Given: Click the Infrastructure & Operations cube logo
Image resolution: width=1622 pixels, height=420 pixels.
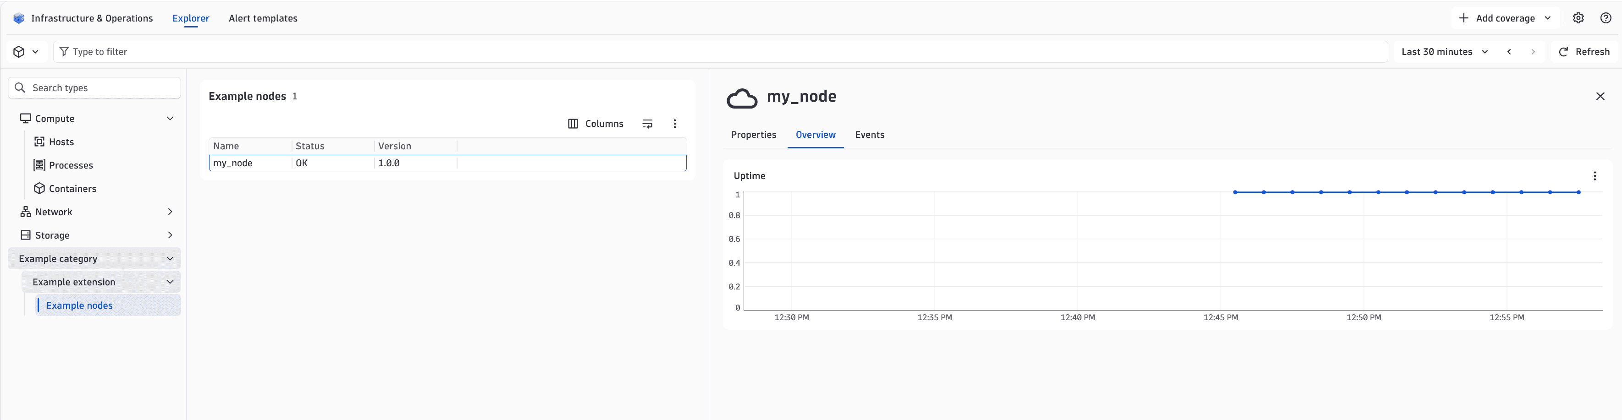Looking at the screenshot, I should click(19, 18).
